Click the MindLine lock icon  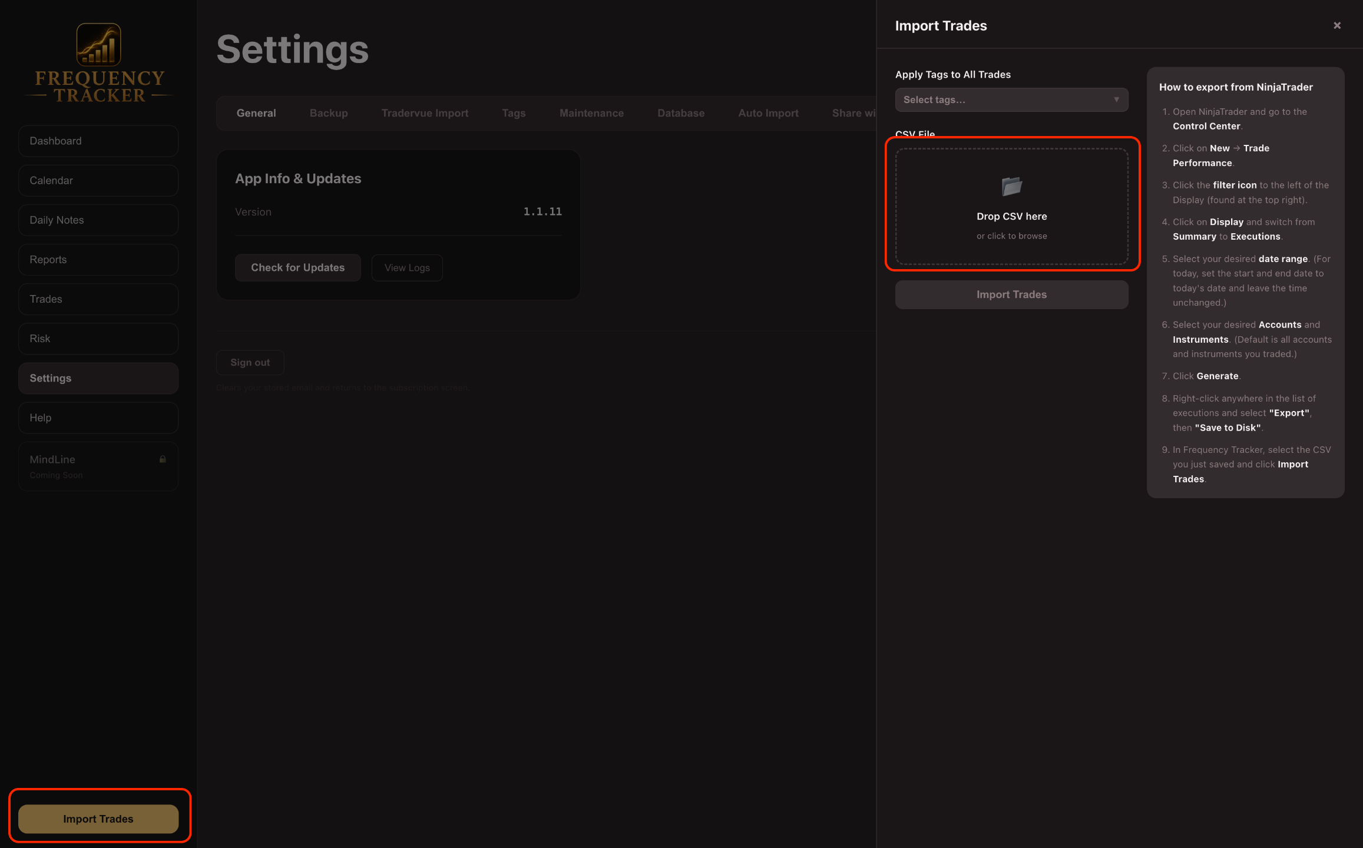(163, 459)
